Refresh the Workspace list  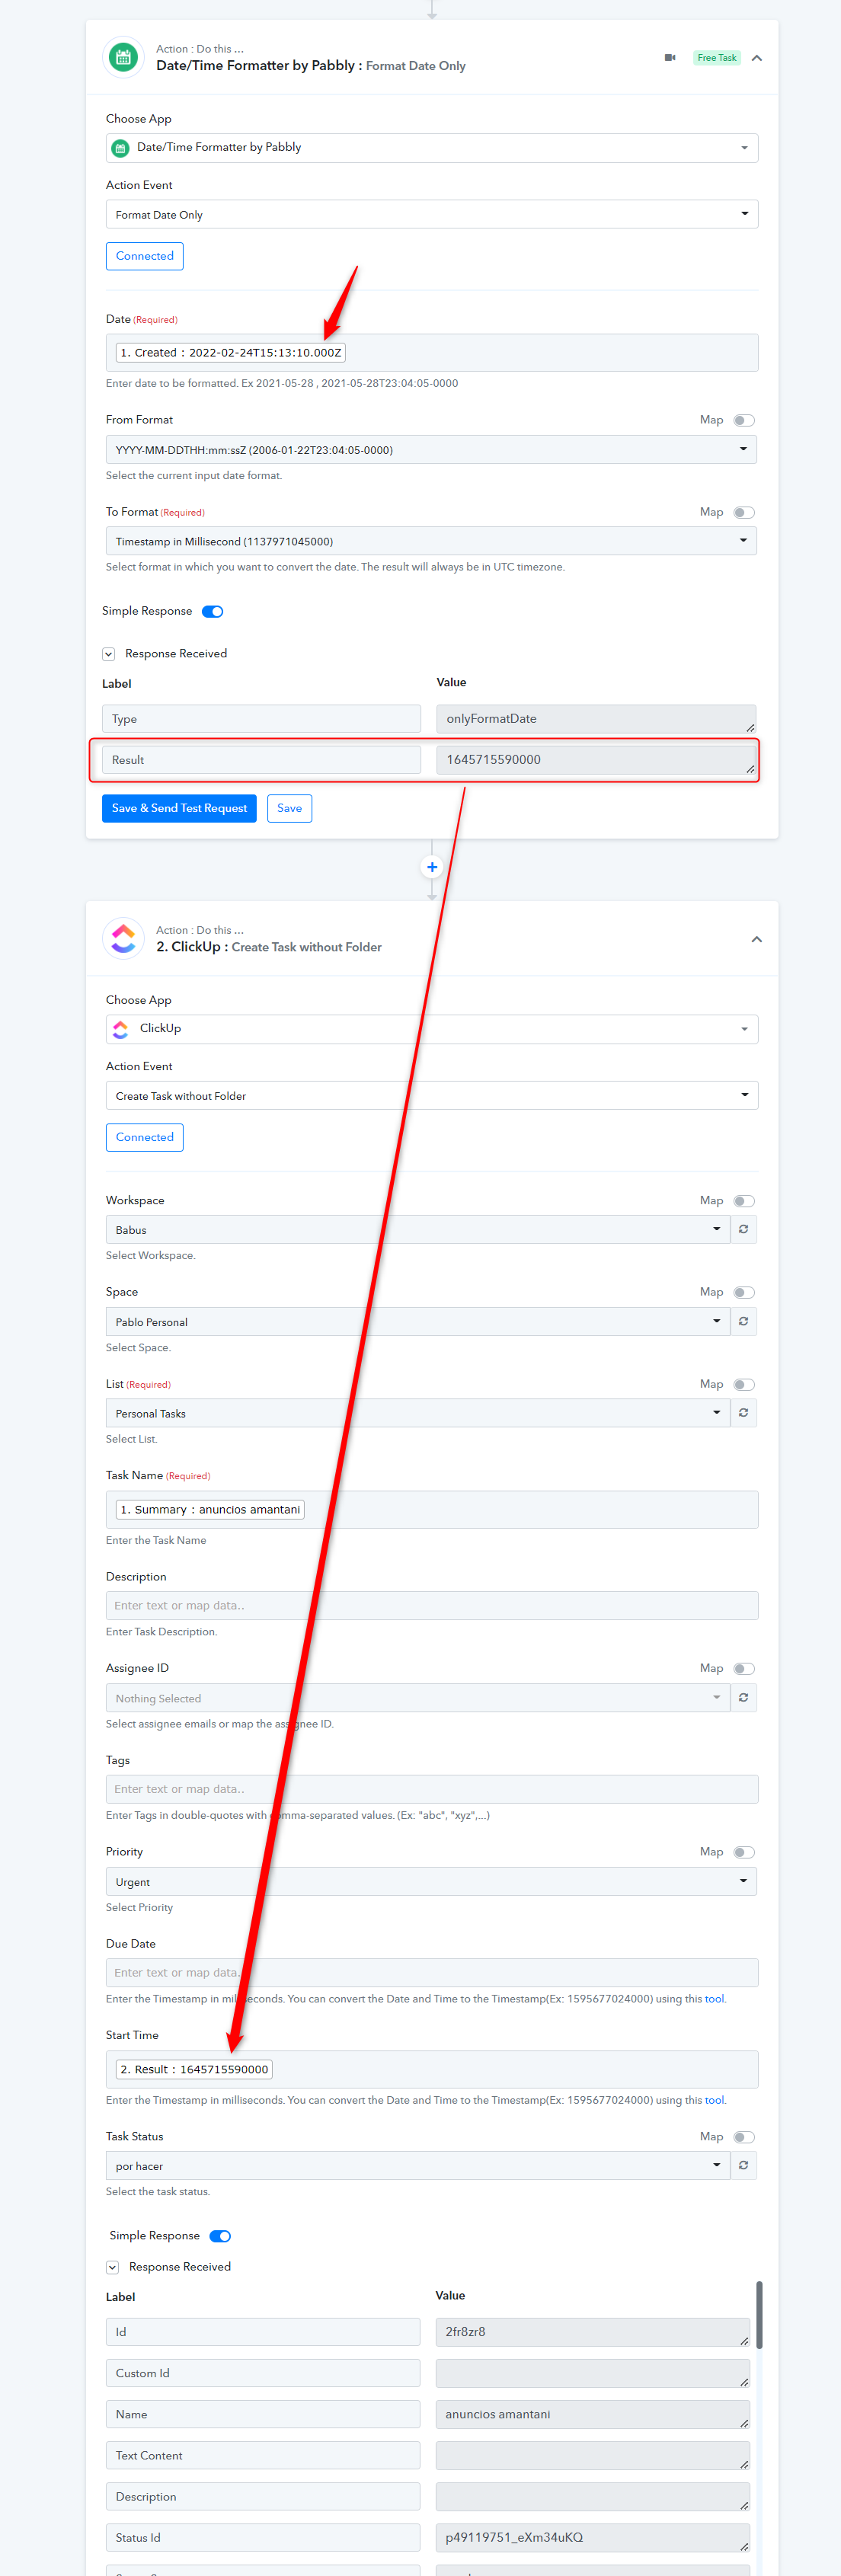tap(743, 1229)
